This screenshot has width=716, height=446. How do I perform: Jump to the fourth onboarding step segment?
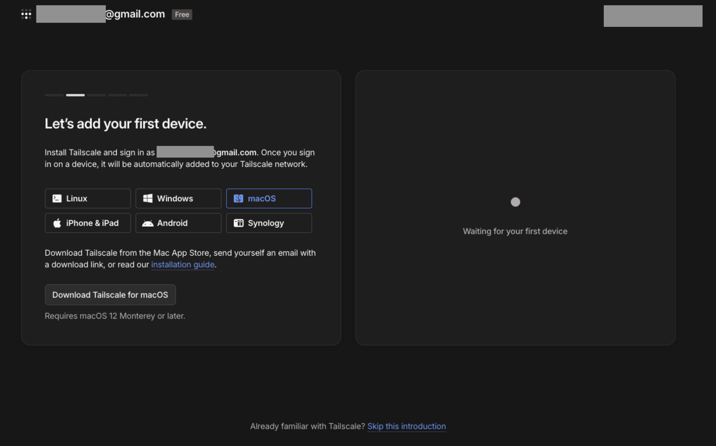click(118, 95)
